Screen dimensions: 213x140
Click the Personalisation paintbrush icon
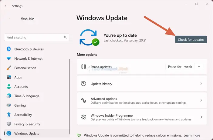click(x=9, y=68)
